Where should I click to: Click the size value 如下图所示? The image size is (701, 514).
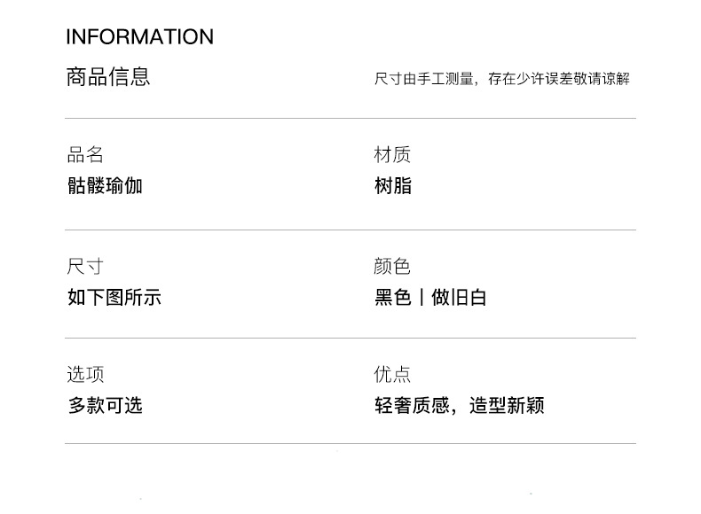[x=114, y=298]
